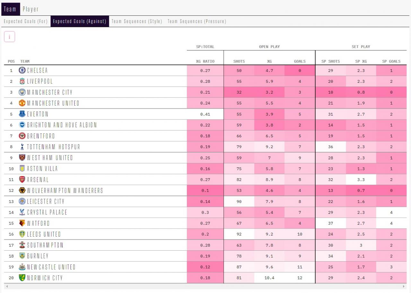Click the Aston Villa crest icon
The image size is (411, 293).
[22, 168]
